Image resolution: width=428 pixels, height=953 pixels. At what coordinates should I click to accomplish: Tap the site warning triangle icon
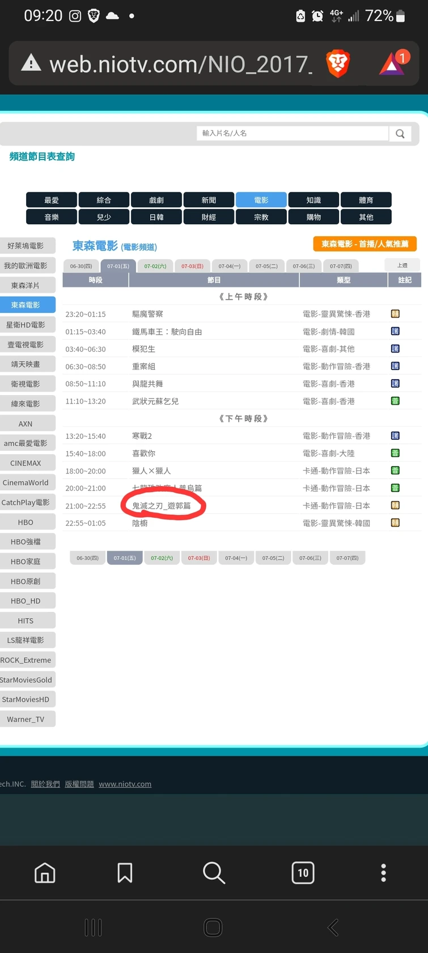click(x=31, y=63)
